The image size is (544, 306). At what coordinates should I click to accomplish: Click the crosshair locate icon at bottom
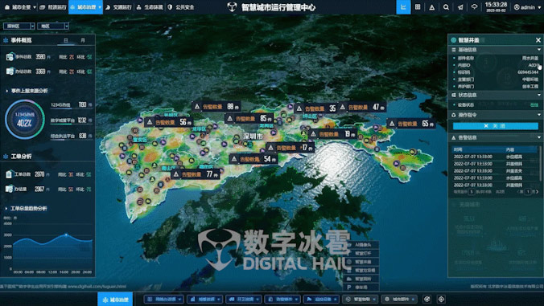click(441, 299)
